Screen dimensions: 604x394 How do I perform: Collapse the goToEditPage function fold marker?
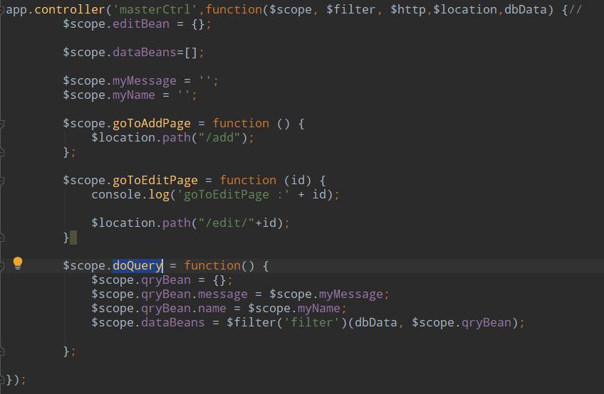point(1,181)
